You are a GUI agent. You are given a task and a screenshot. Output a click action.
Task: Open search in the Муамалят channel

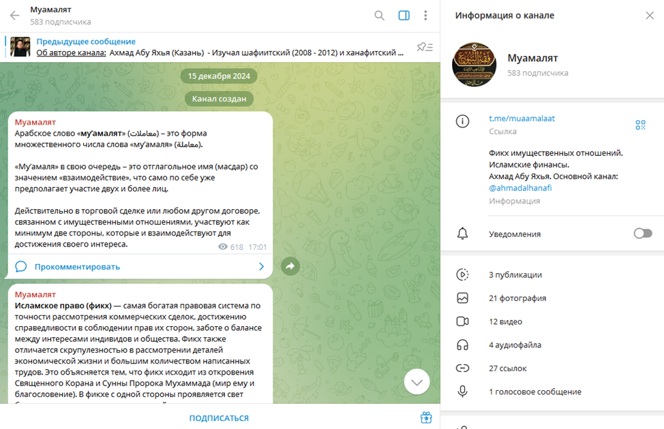tap(380, 16)
